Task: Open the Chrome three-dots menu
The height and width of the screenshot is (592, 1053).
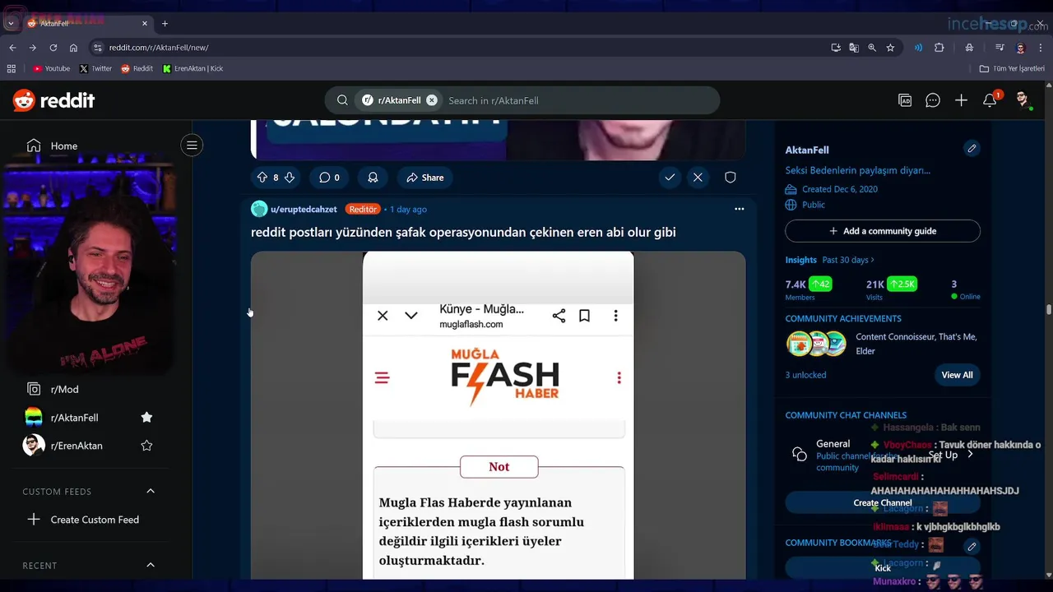Action: tap(1041, 48)
